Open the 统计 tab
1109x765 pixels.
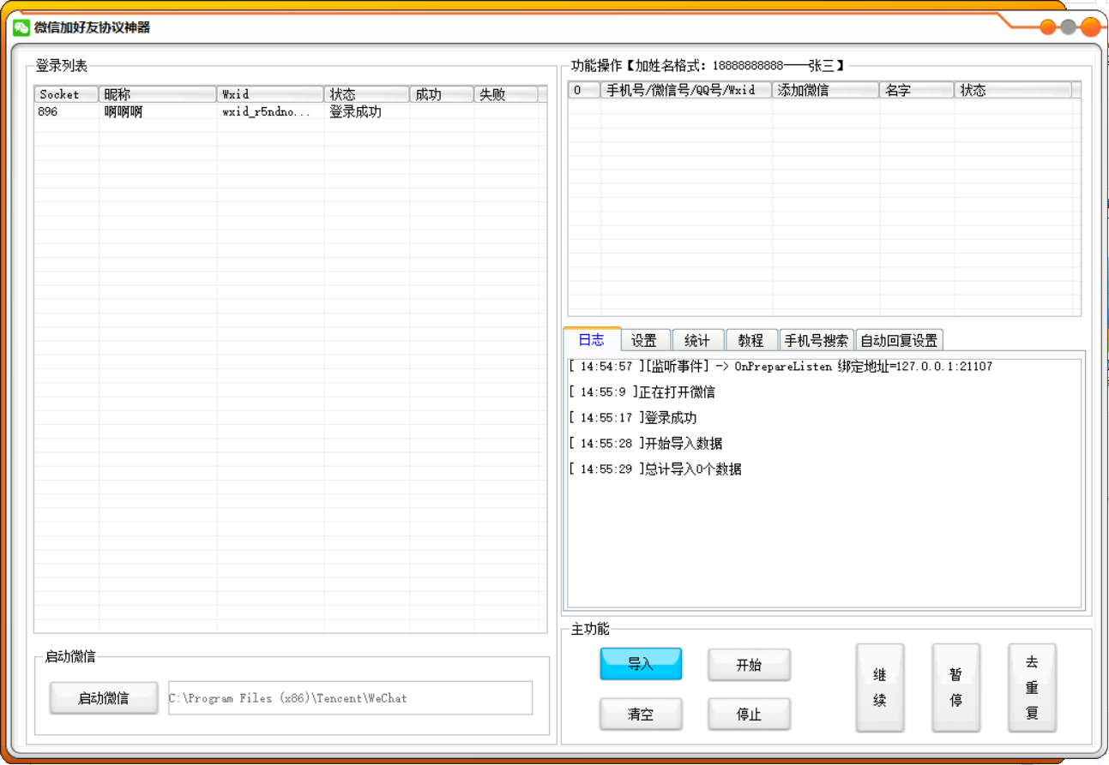(697, 341)
